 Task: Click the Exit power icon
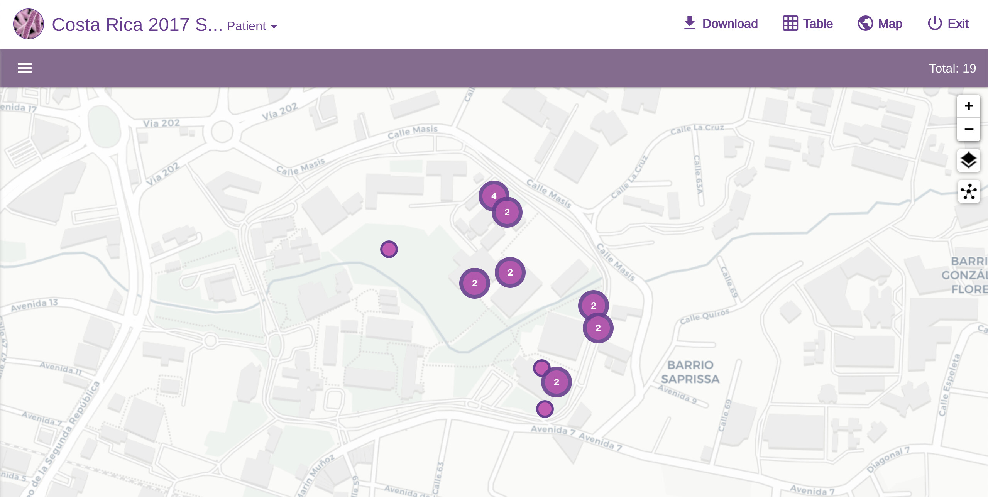click(x=935, y=23)
